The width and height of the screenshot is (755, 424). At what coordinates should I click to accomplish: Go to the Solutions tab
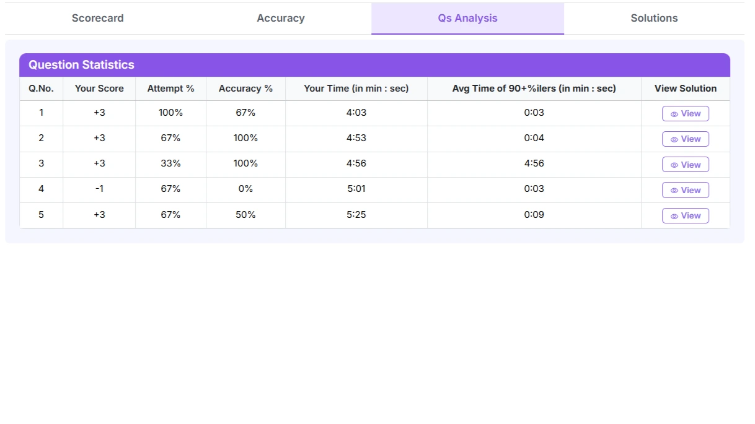654,19
